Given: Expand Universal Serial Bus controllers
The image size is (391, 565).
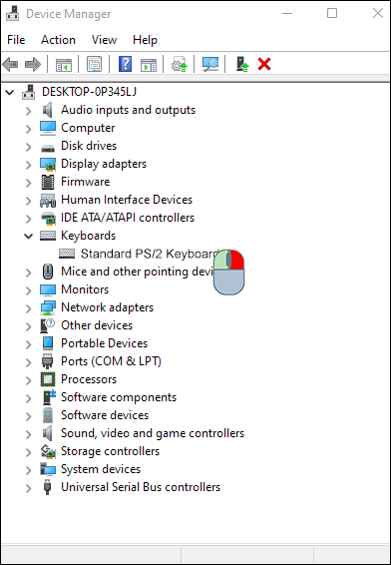Looking at the screenshot, I should click(x=29, y=488).
